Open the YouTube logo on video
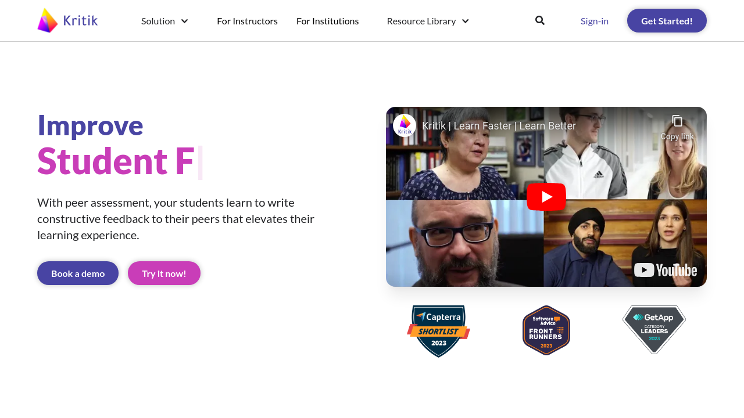Image resolution: width=744 pixels, height=418 pixels. coord(666,270)
